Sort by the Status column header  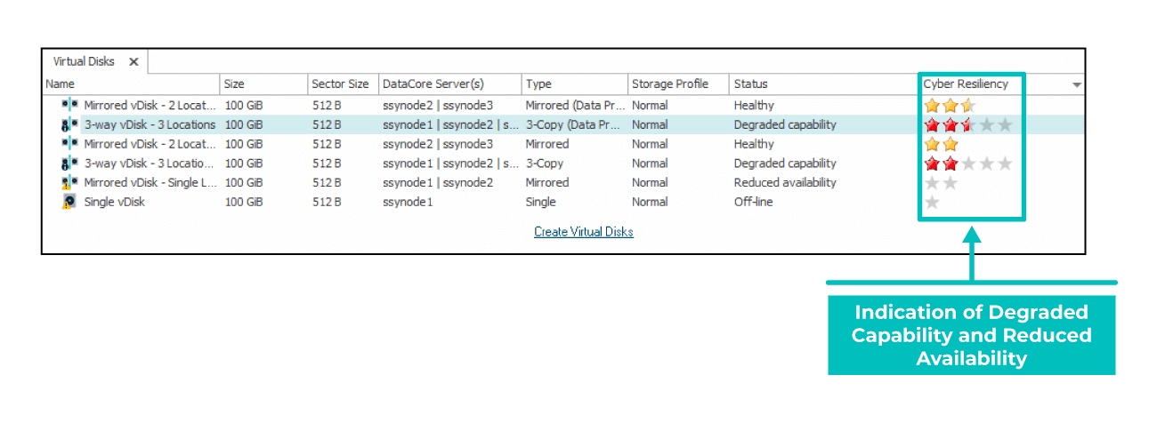tap(750, 84)
